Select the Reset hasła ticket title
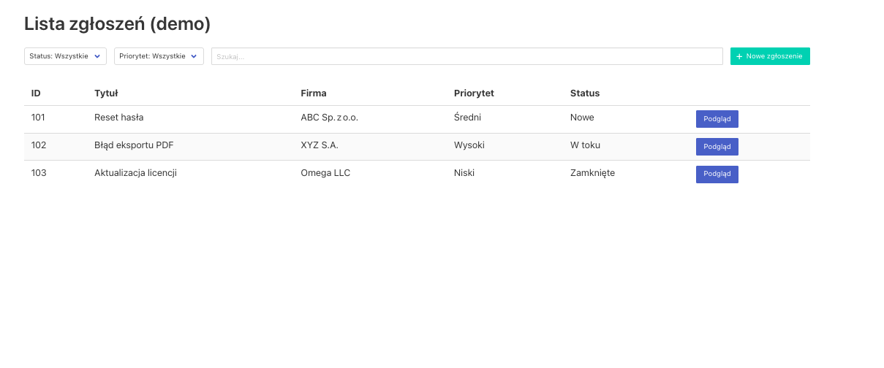 click(118, 118)
